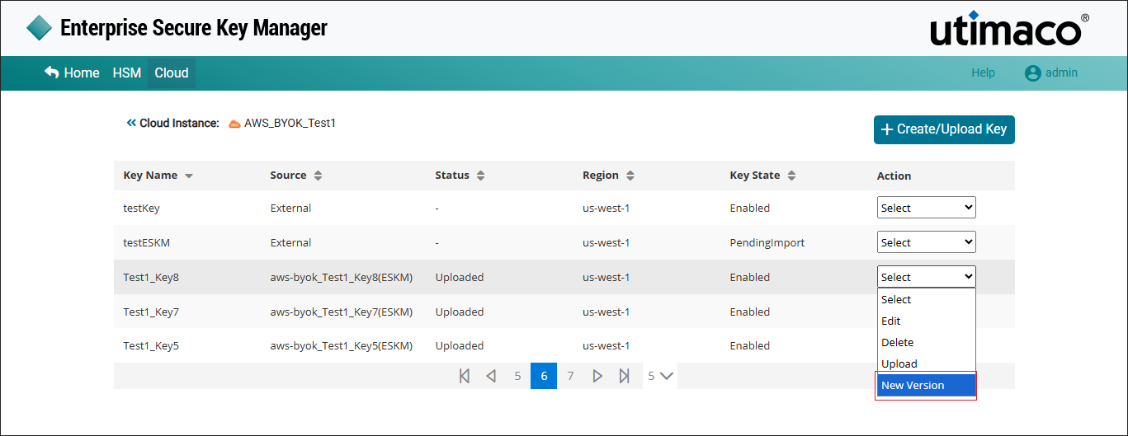Image resolution: width=1128 pixels, height=436 pixels.
Task: Sort the Key State column
Action: 791,176
